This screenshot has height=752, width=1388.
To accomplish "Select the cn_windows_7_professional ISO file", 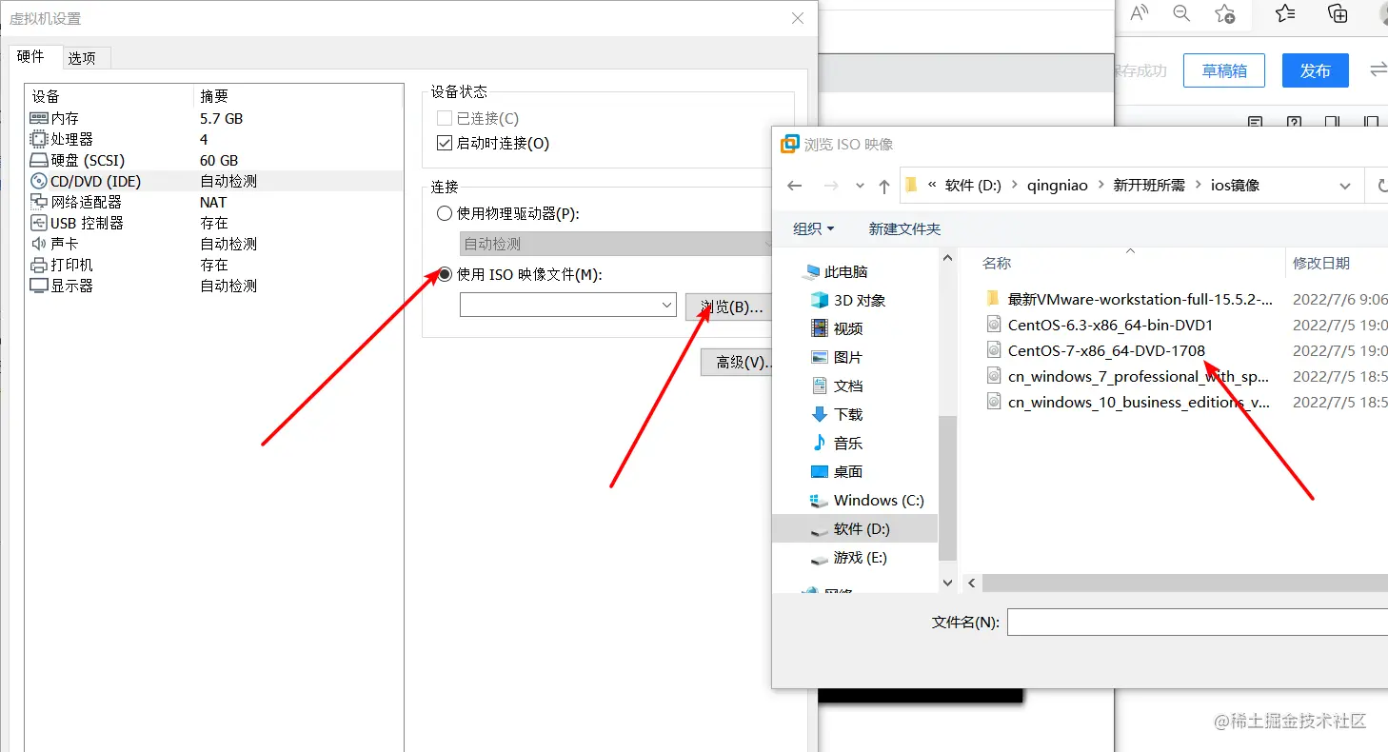I will pos(1127,376).
